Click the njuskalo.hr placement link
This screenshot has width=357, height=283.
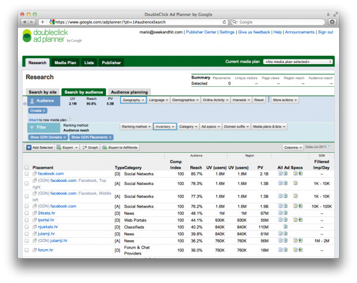coord(48,227)
